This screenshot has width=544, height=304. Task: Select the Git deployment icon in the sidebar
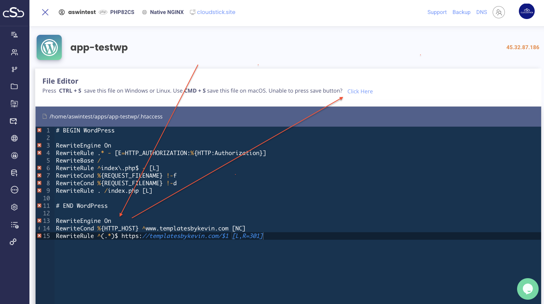tap(14, 69)
